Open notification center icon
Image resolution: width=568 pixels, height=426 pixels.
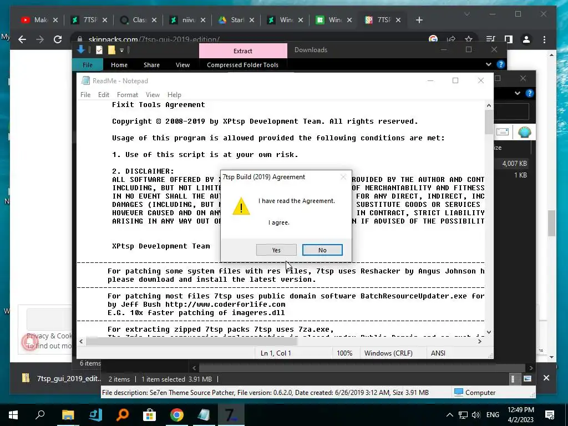coord(550,415)
